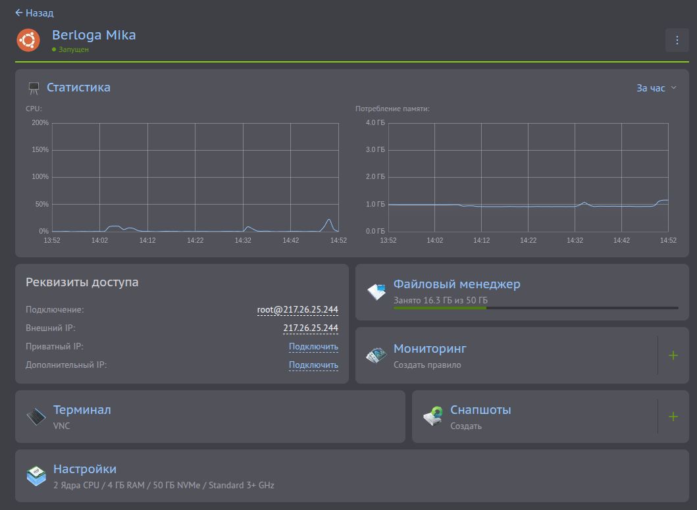Click the 'Дополнительный IP:' label

coord(66,365)
